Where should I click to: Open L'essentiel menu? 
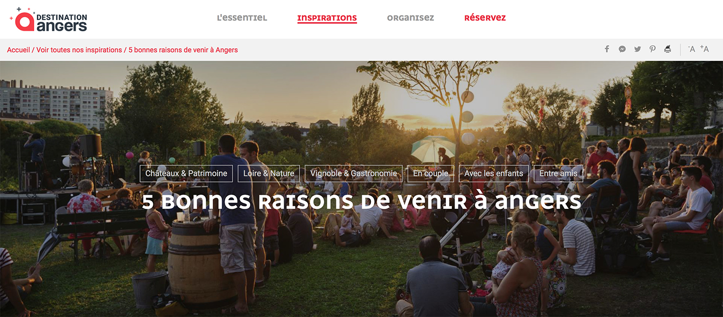click(x=242, y=18)
